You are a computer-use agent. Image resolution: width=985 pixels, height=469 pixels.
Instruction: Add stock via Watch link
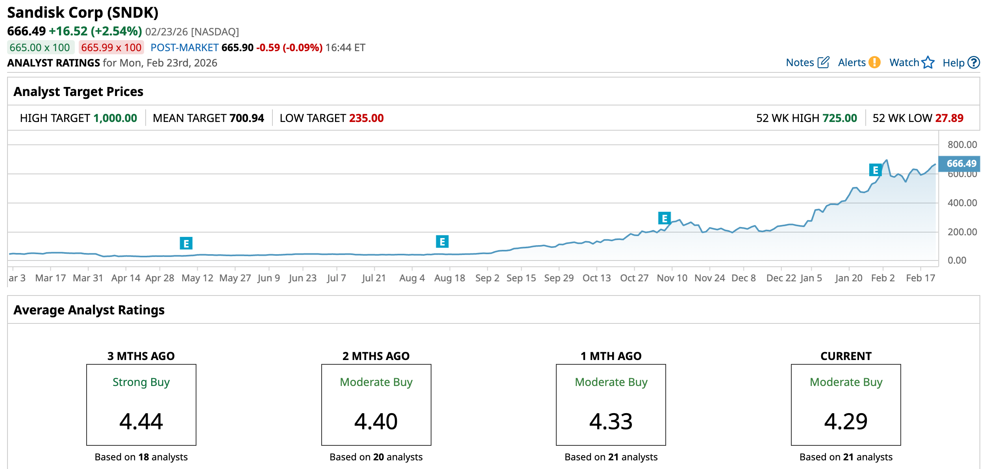click(904, 63)
